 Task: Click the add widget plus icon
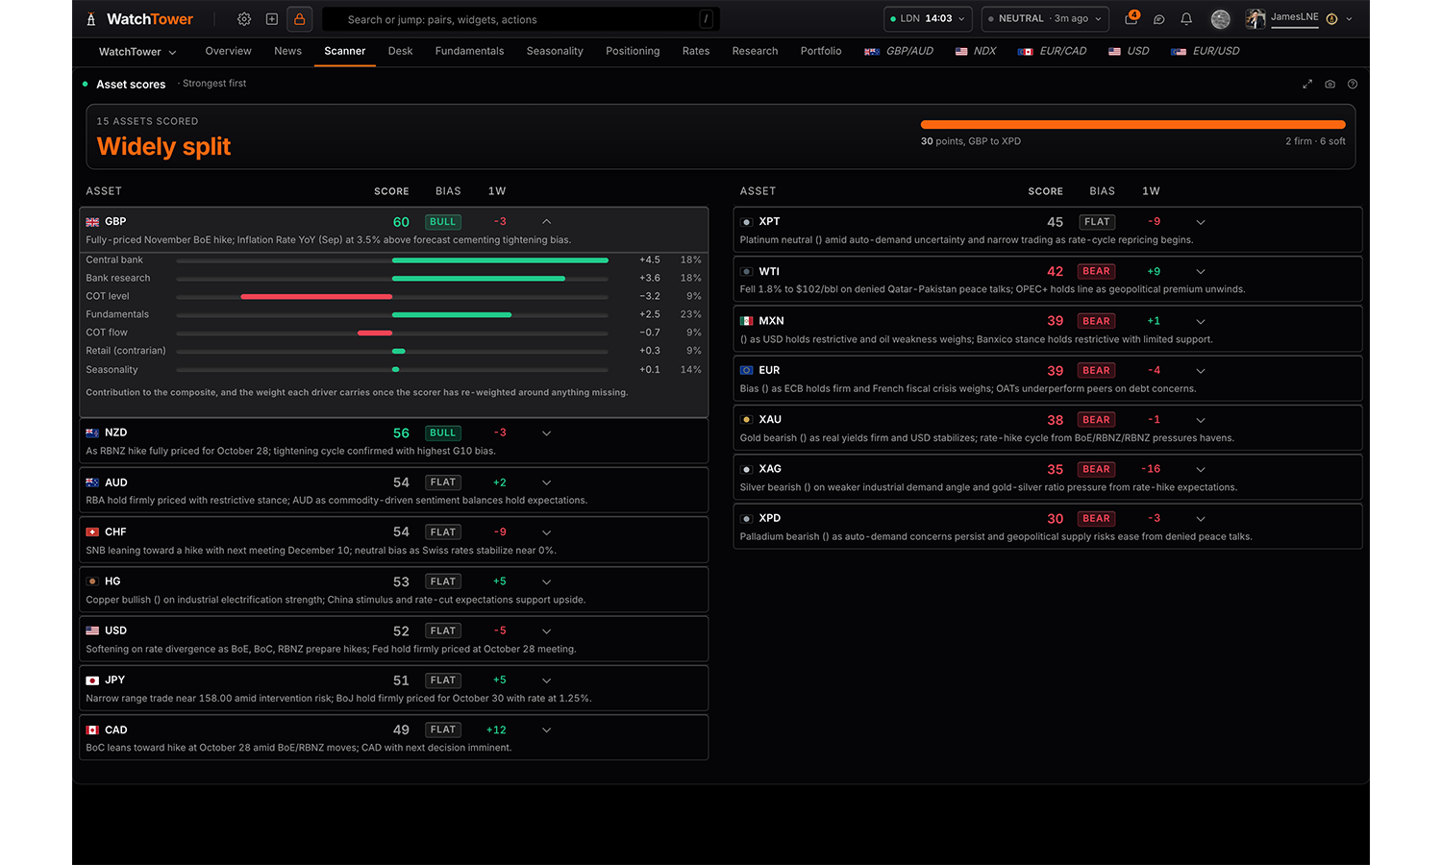272,19
